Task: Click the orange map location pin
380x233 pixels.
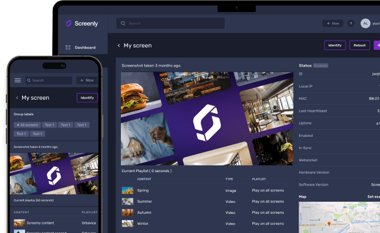Action: coord(329,223)
